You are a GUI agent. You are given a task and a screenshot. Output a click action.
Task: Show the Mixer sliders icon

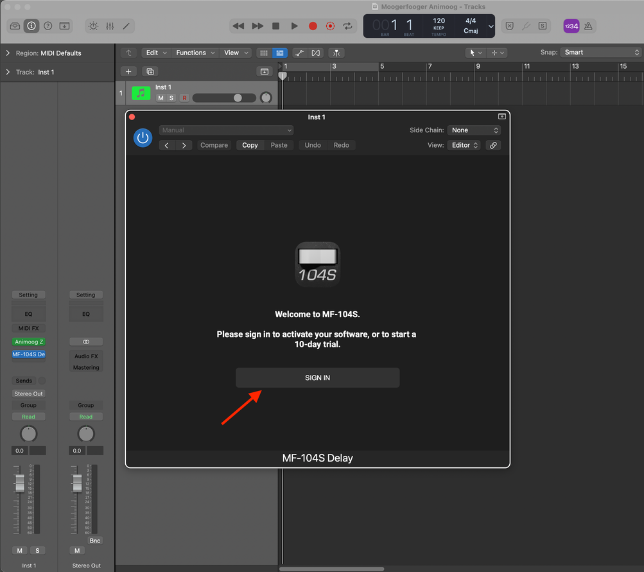[x=110, y=26]
